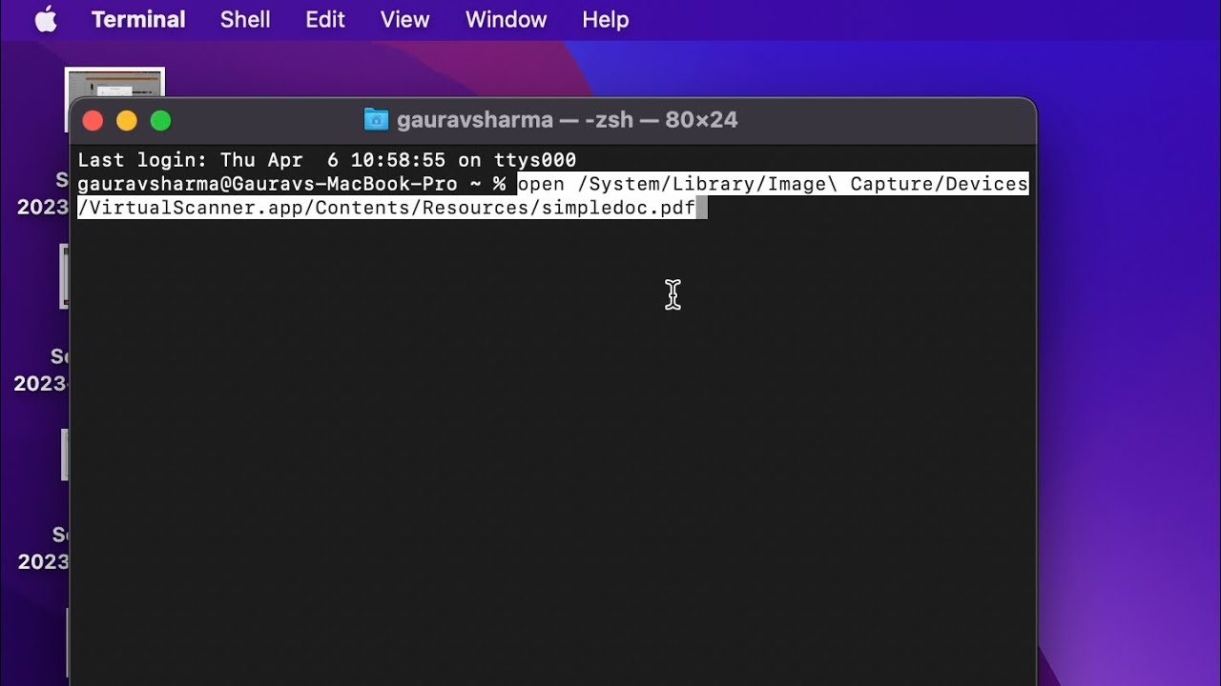Click the home folder icon in Terminal title
The width and height of the screenshot is (1221, 686).
coord(377,120)
